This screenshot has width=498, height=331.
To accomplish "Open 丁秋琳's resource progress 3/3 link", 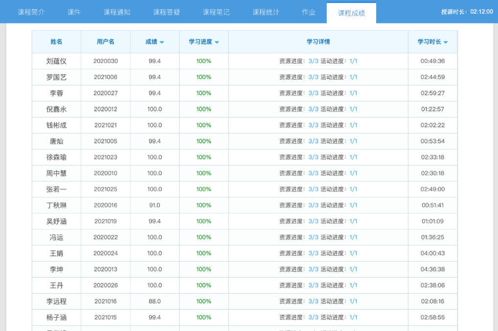I will [x=313, y=205].
